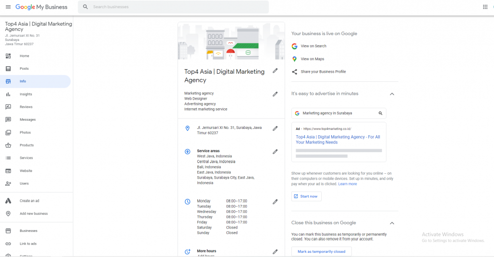Edit the Jl. Jemursari address pencil icon
The width and height of the screenshot is (494, 257).
[x=275, y=128]
